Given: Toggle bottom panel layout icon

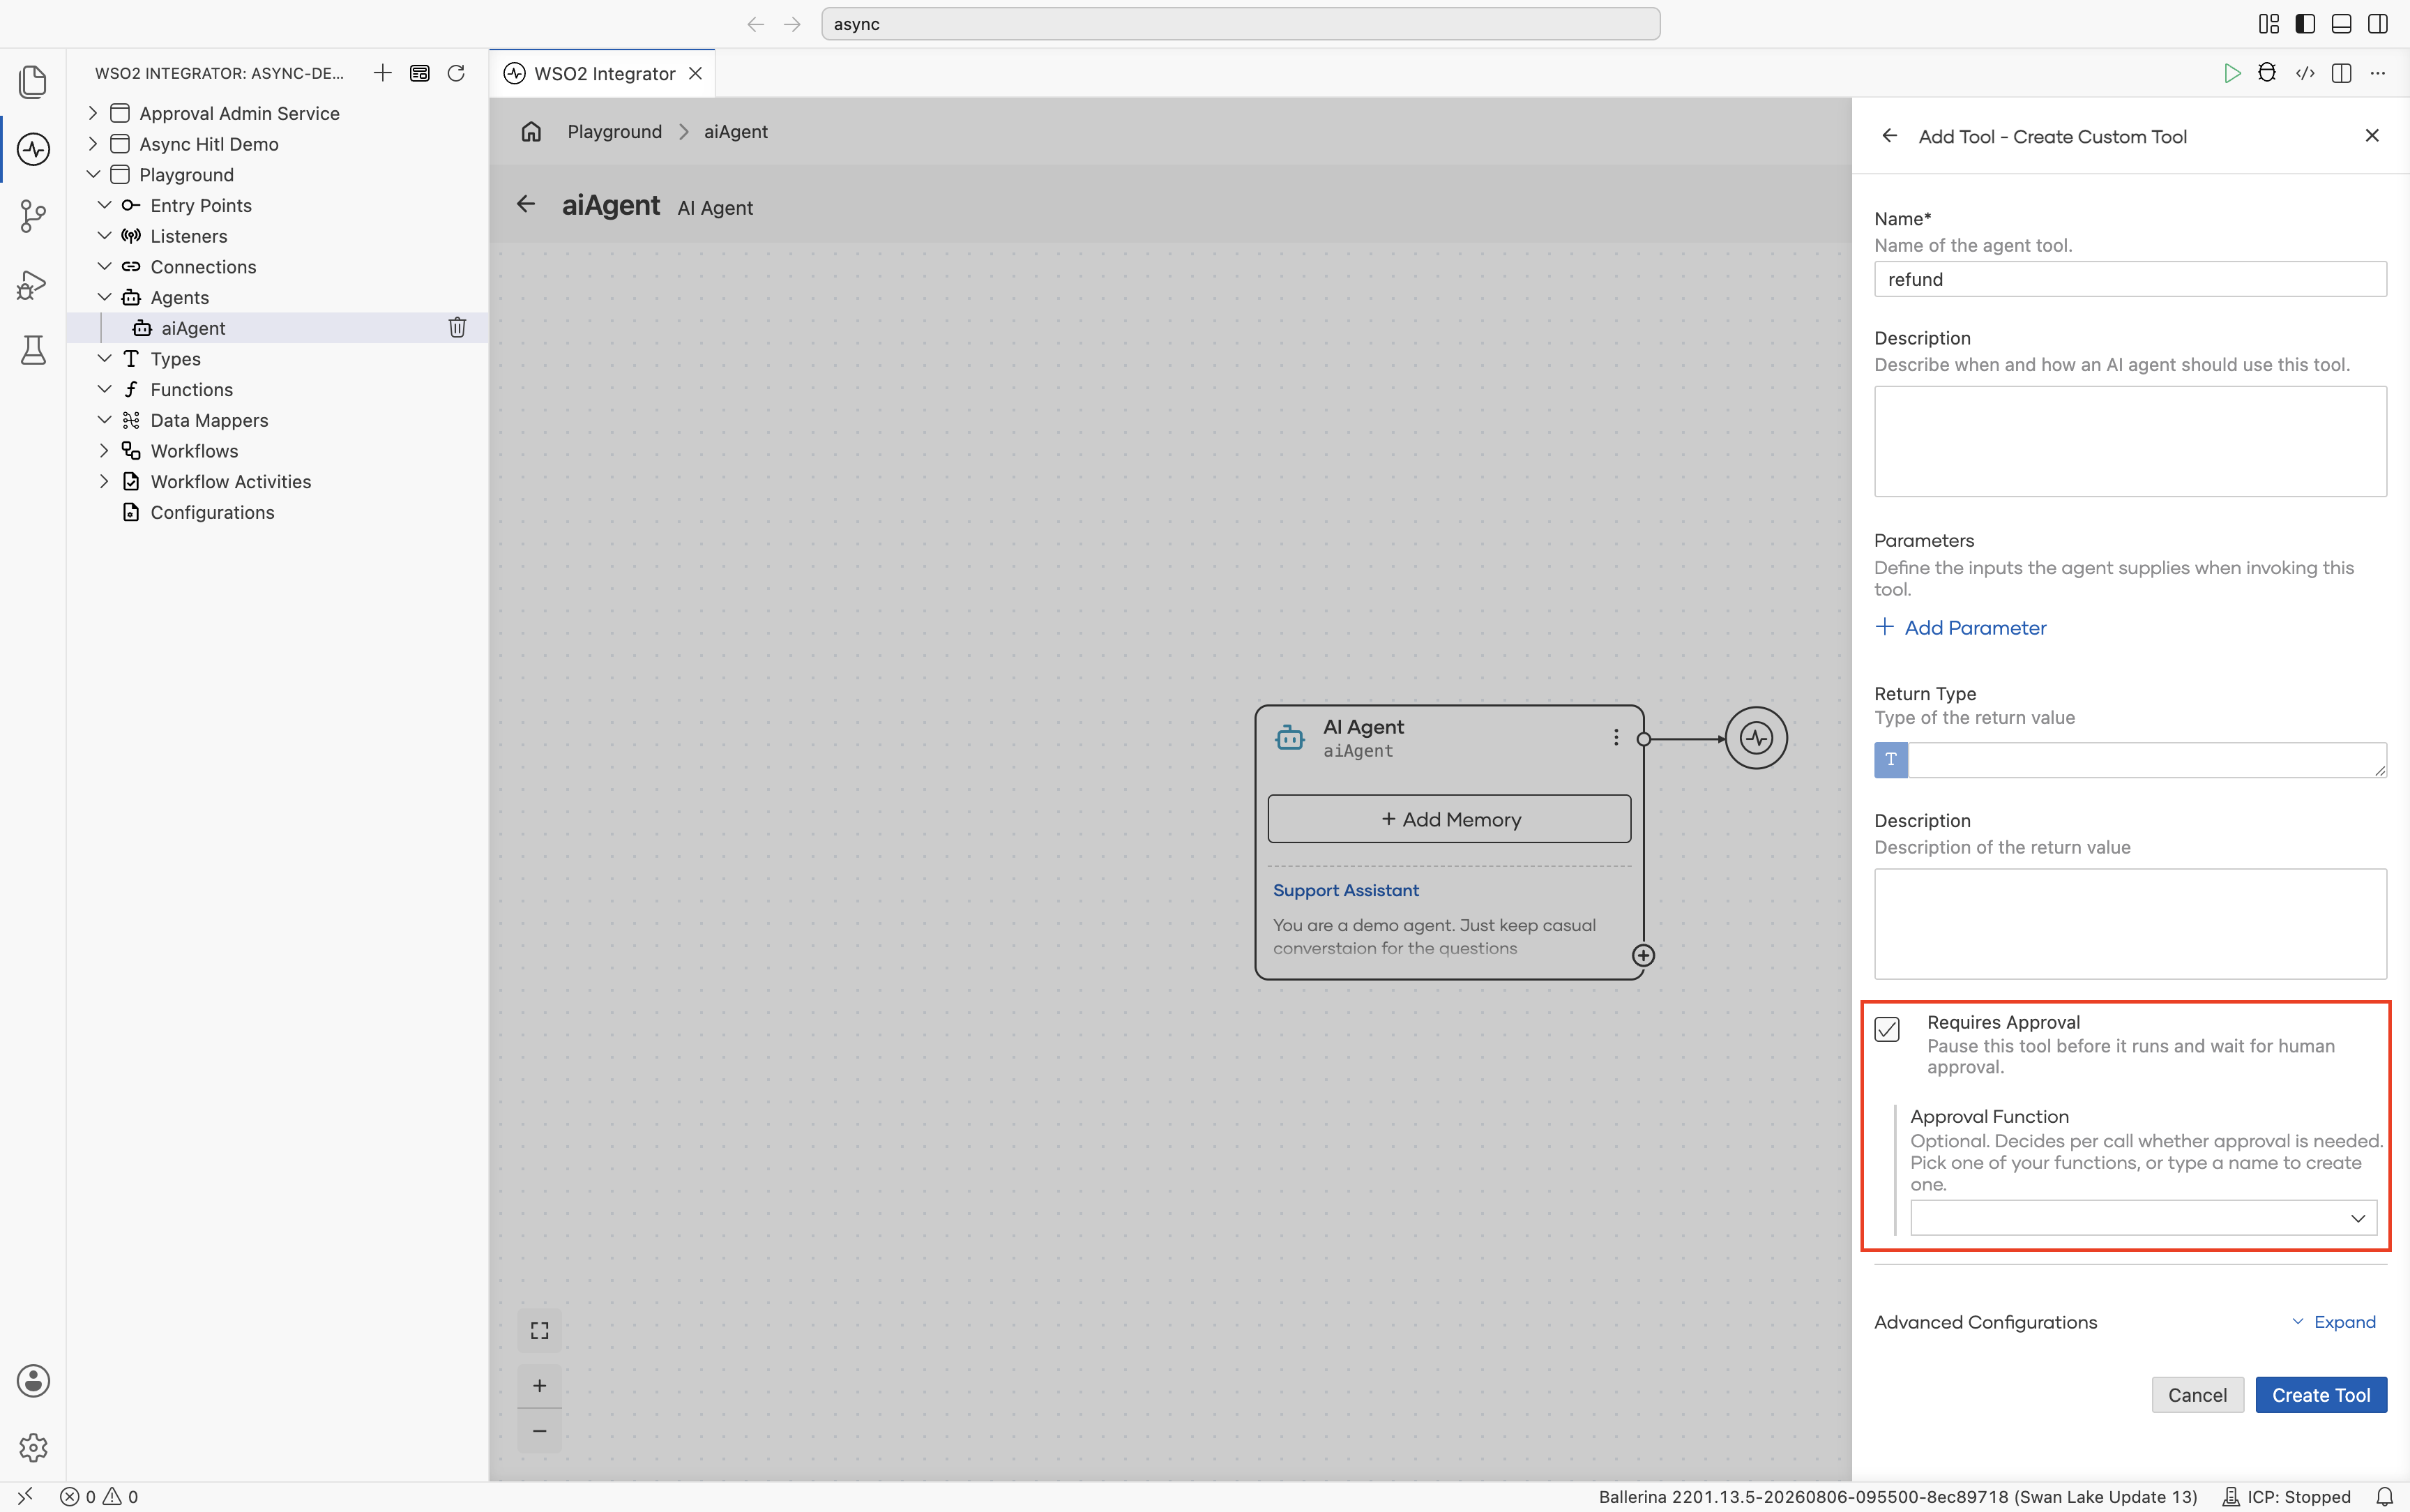Looking at the screenshot, I should 2341,24.
